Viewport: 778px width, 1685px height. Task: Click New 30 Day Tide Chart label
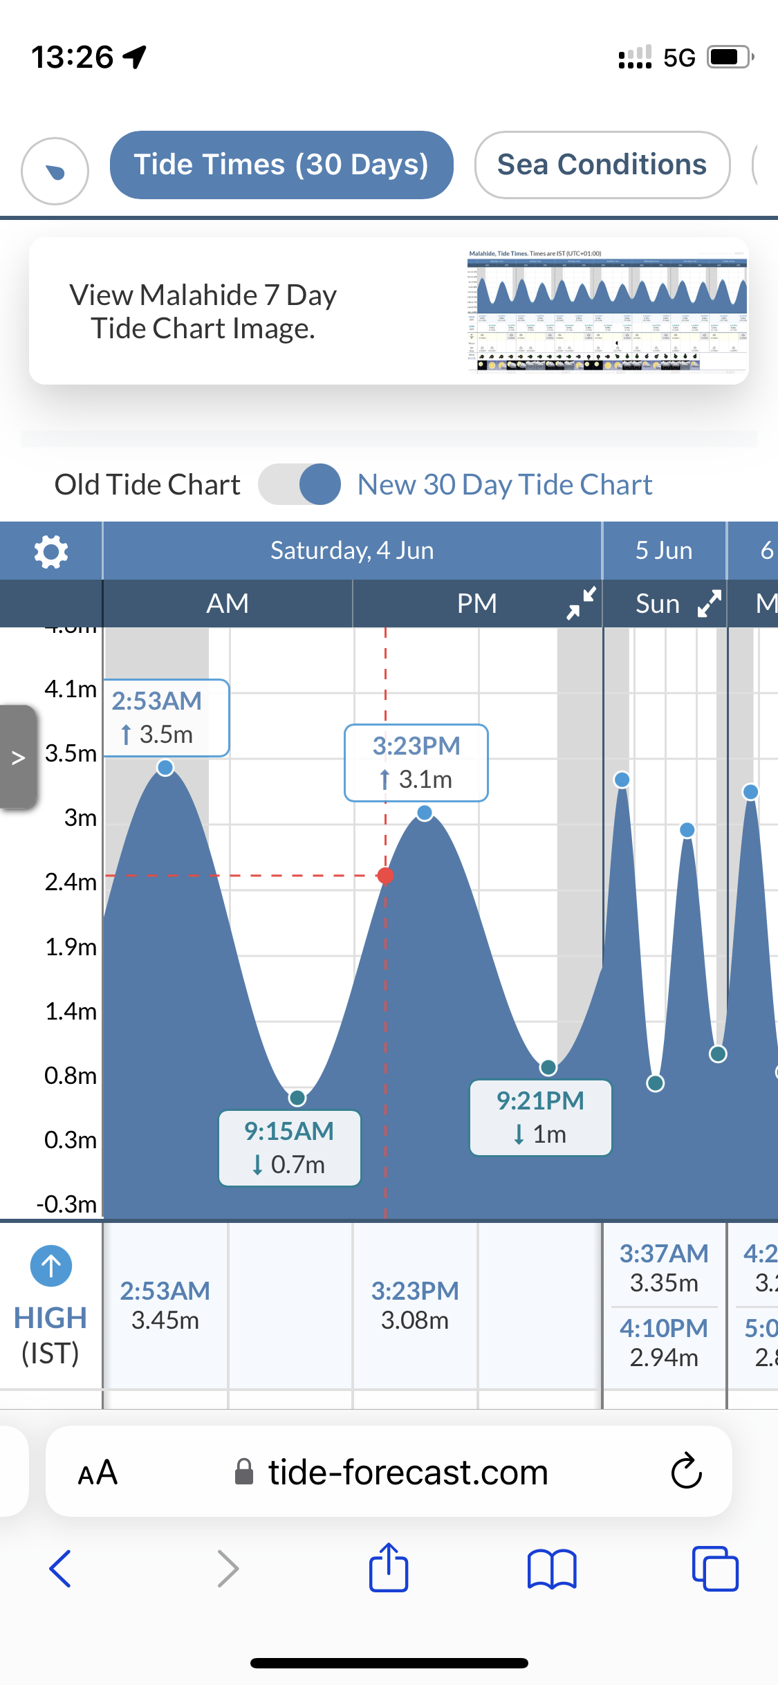click(505, 485)
